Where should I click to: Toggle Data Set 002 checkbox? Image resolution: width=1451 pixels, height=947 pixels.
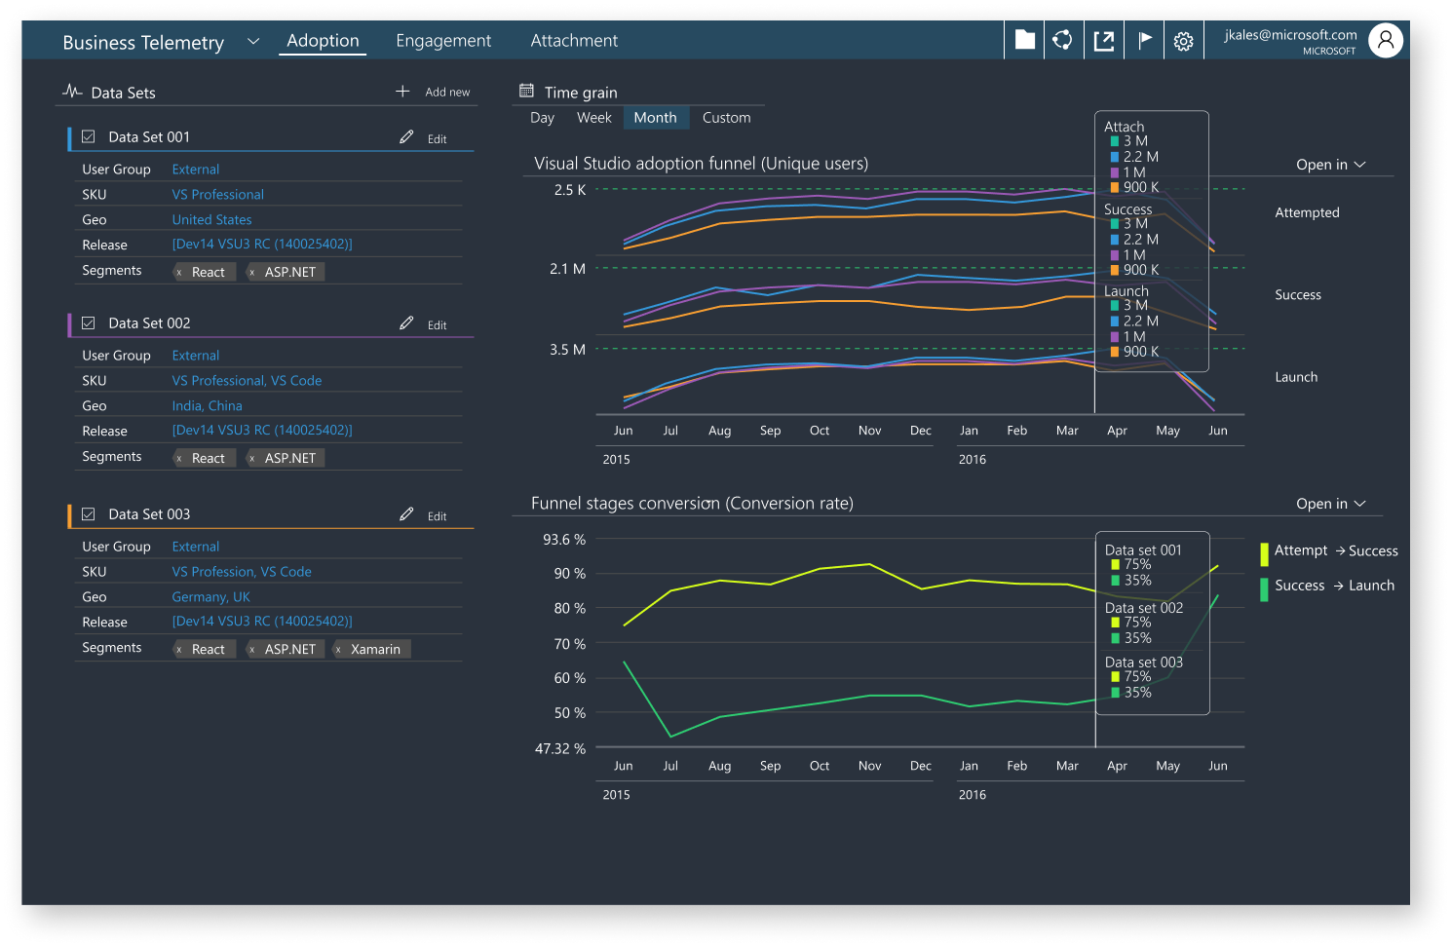point(89,323)
